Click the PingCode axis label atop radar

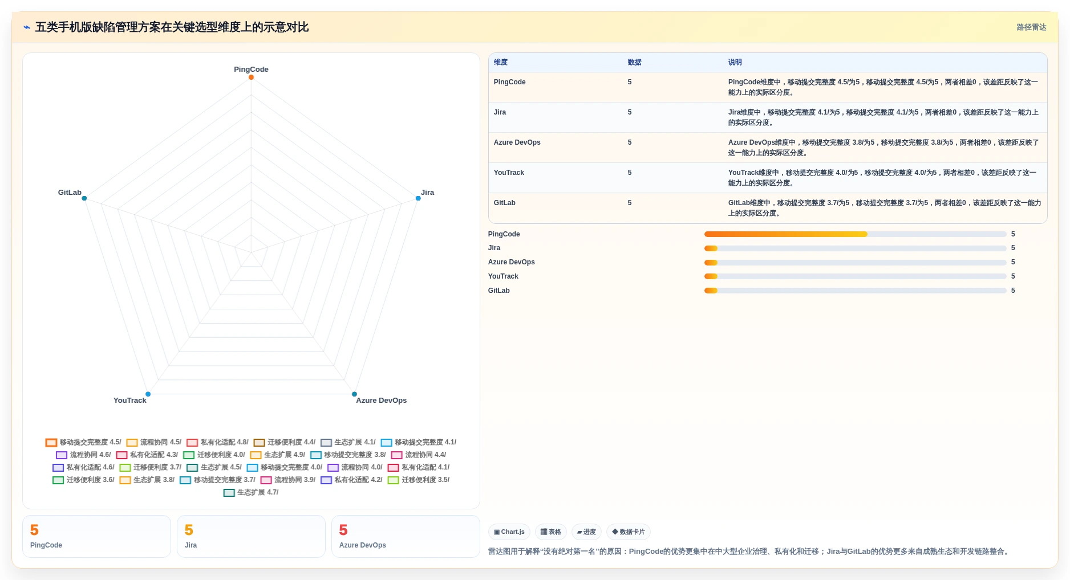(x=251, y=70)
